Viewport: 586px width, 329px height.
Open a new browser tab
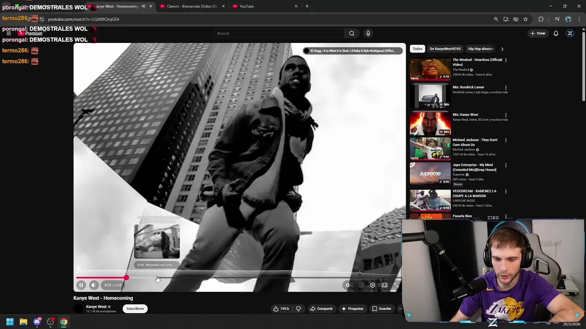tap(307, 6)
